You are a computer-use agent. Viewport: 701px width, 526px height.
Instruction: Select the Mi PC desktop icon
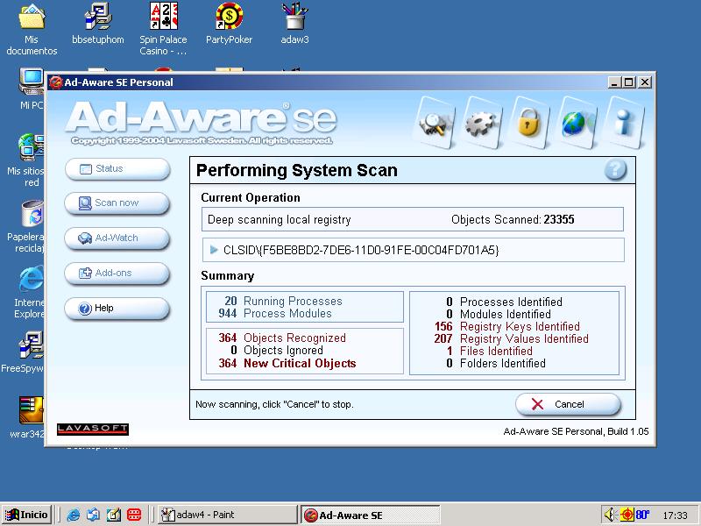[32, 89]
